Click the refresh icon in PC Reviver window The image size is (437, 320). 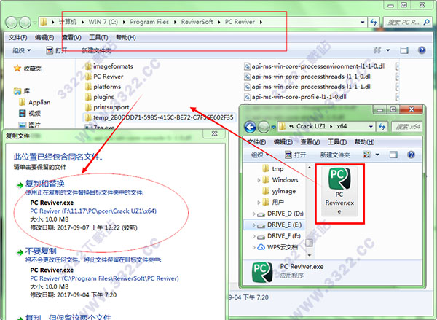click(x=374, y=22)
